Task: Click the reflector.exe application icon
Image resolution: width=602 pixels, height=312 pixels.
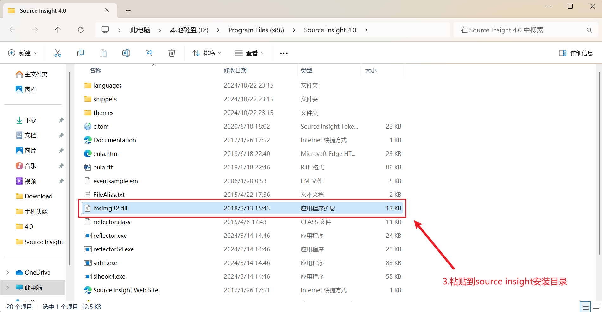Action: point(88,236)
